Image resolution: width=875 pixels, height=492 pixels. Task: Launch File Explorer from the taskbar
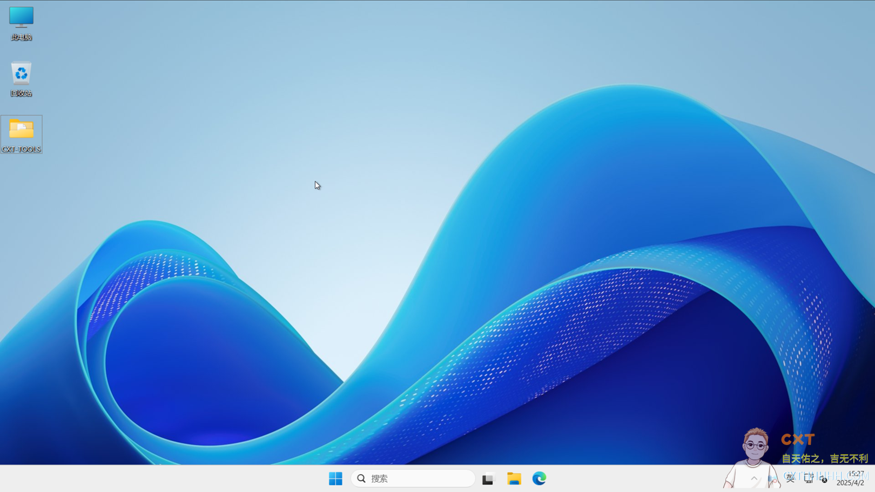[x=514, y=478]
